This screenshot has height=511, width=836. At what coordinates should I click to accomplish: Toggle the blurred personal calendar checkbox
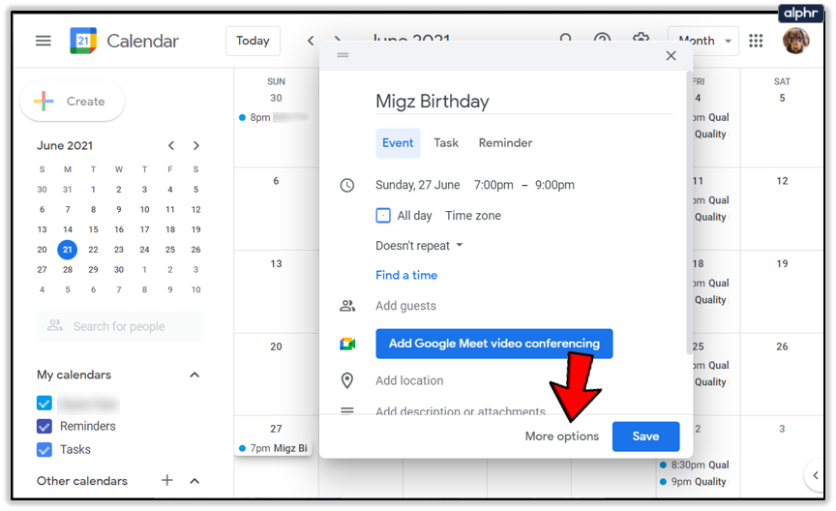(45, 404)
